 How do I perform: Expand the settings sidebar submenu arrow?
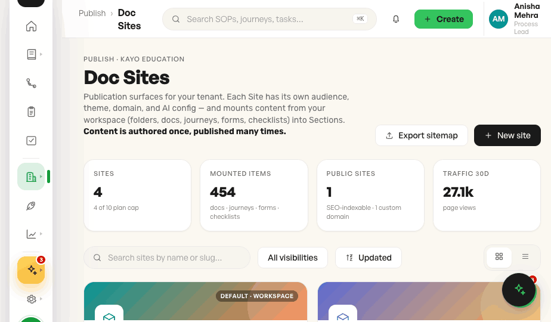(41, 299)
